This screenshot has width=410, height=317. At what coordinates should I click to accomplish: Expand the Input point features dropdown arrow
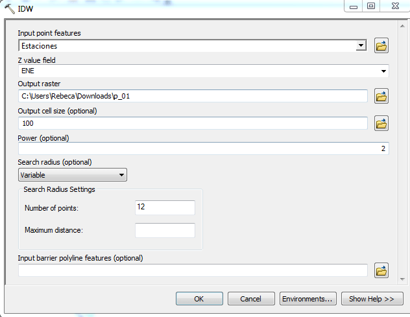[361, 46]
